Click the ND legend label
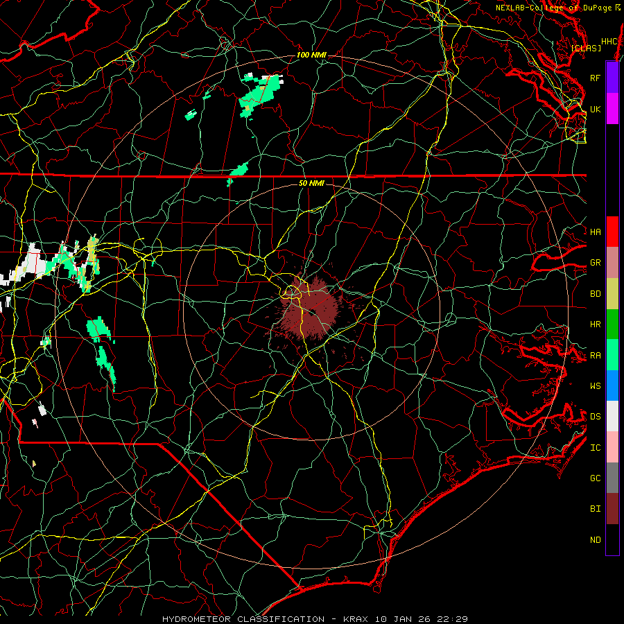This screenshot has height=624, width=624. pyautogui.click(x=595, y=540)
